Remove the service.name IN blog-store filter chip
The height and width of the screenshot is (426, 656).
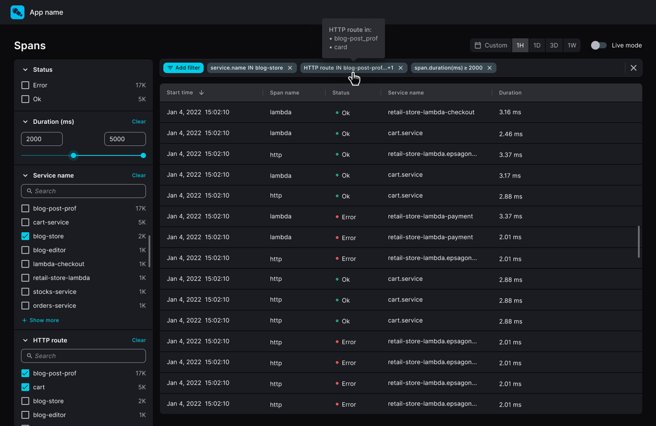pos(290,68)
